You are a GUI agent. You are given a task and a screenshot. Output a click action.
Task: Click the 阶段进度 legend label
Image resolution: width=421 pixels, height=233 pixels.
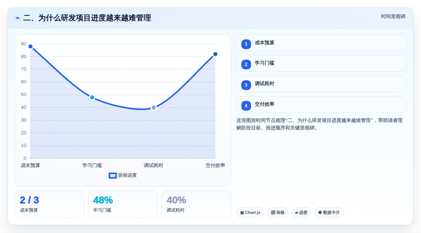(x=127, y=175)
